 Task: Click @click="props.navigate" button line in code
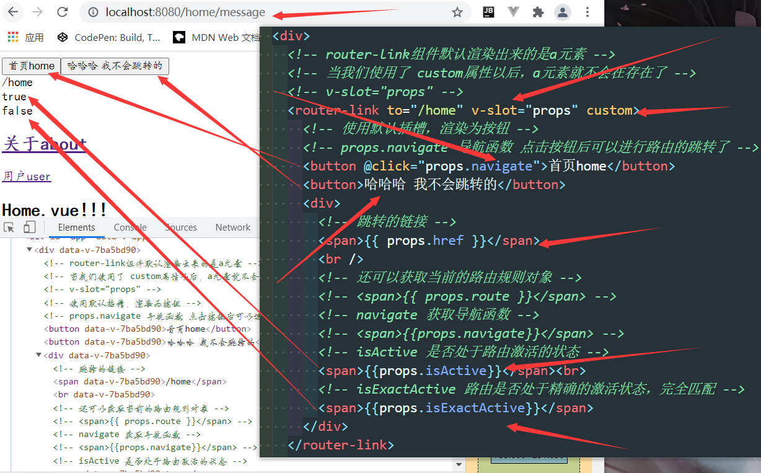point(489,166)
